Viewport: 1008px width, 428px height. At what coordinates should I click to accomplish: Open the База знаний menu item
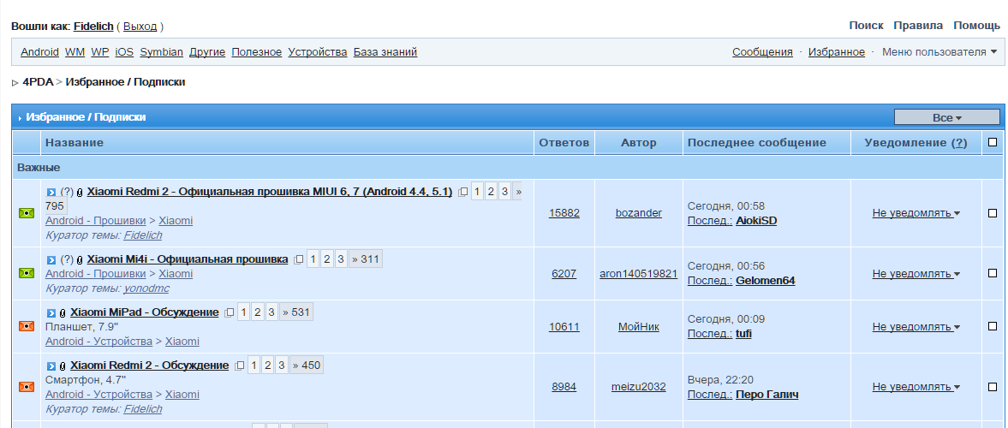point(385,52)
